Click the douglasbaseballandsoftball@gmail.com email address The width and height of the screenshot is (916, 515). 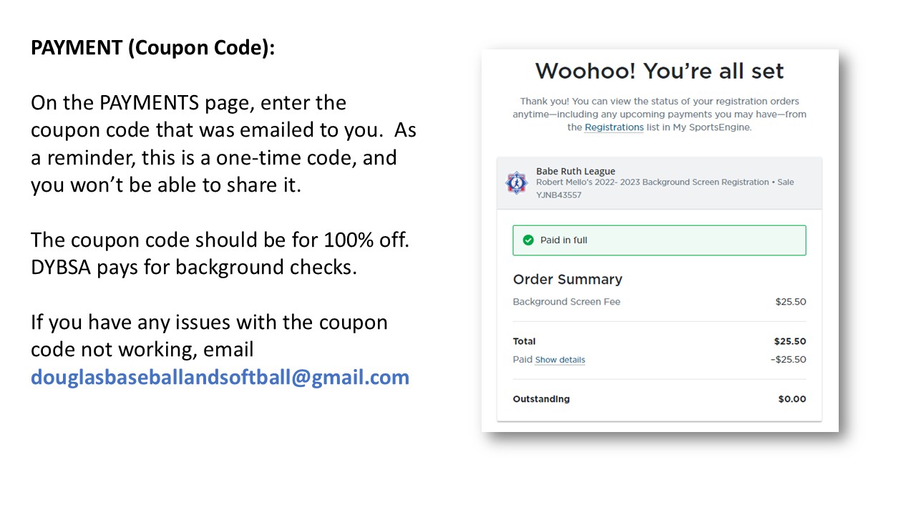point(220,377)
